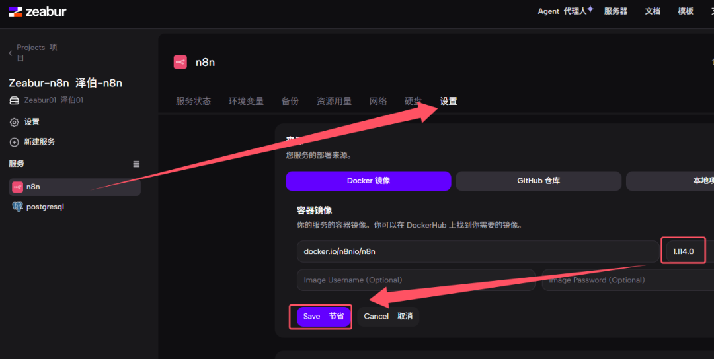Click the plus icon for 新建服务
This screenshot has width=714, height=359.
pos(14,142)
